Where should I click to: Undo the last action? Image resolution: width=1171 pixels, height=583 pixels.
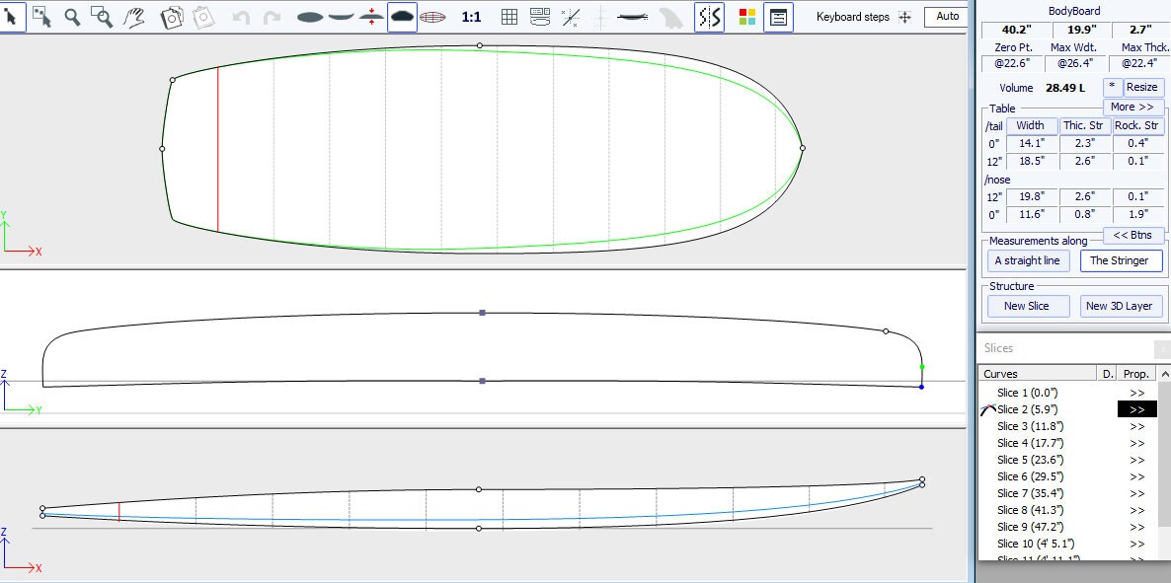tap(241, 17)
